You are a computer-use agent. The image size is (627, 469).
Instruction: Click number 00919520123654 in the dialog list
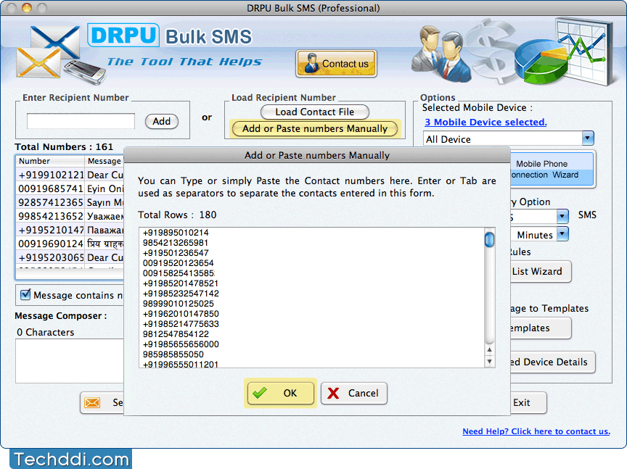(x=178, y=263)
